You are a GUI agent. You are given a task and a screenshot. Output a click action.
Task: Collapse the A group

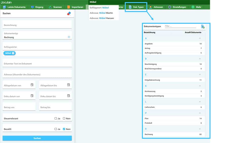click(x=200, y=38)
